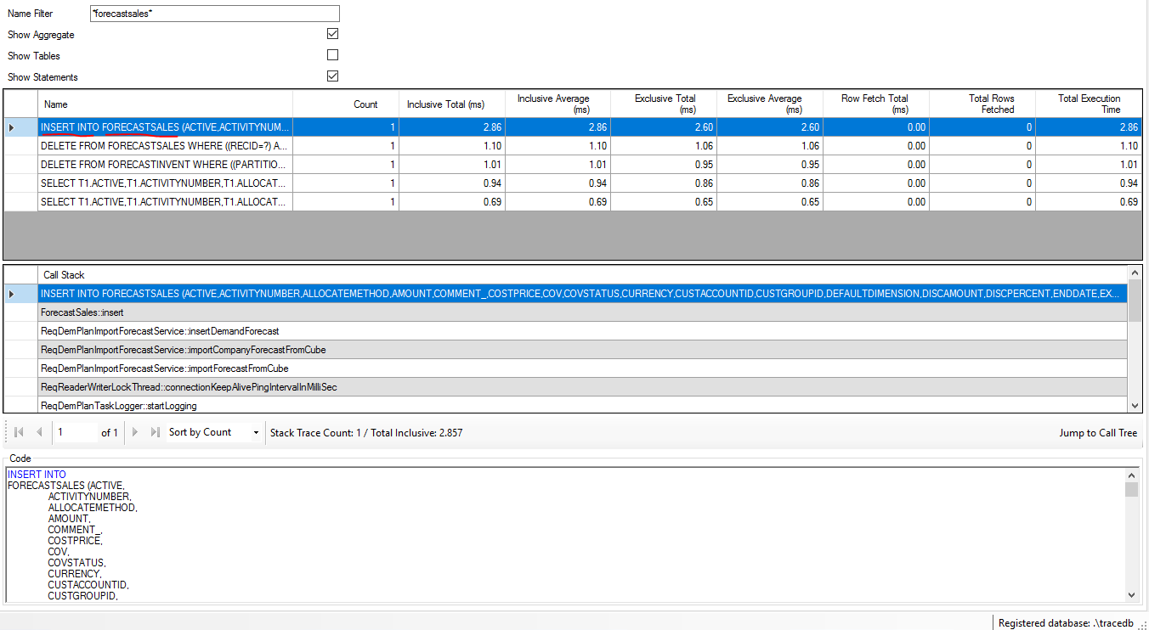Focus the Name Filter input field
This screenshot has width=1149, height=630.
(214, 14)
